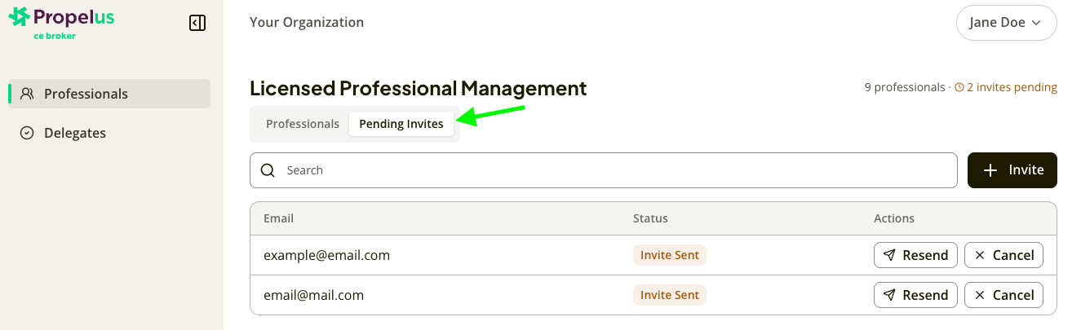
Task: Click the Invite button
Action: coord(1012,170)
